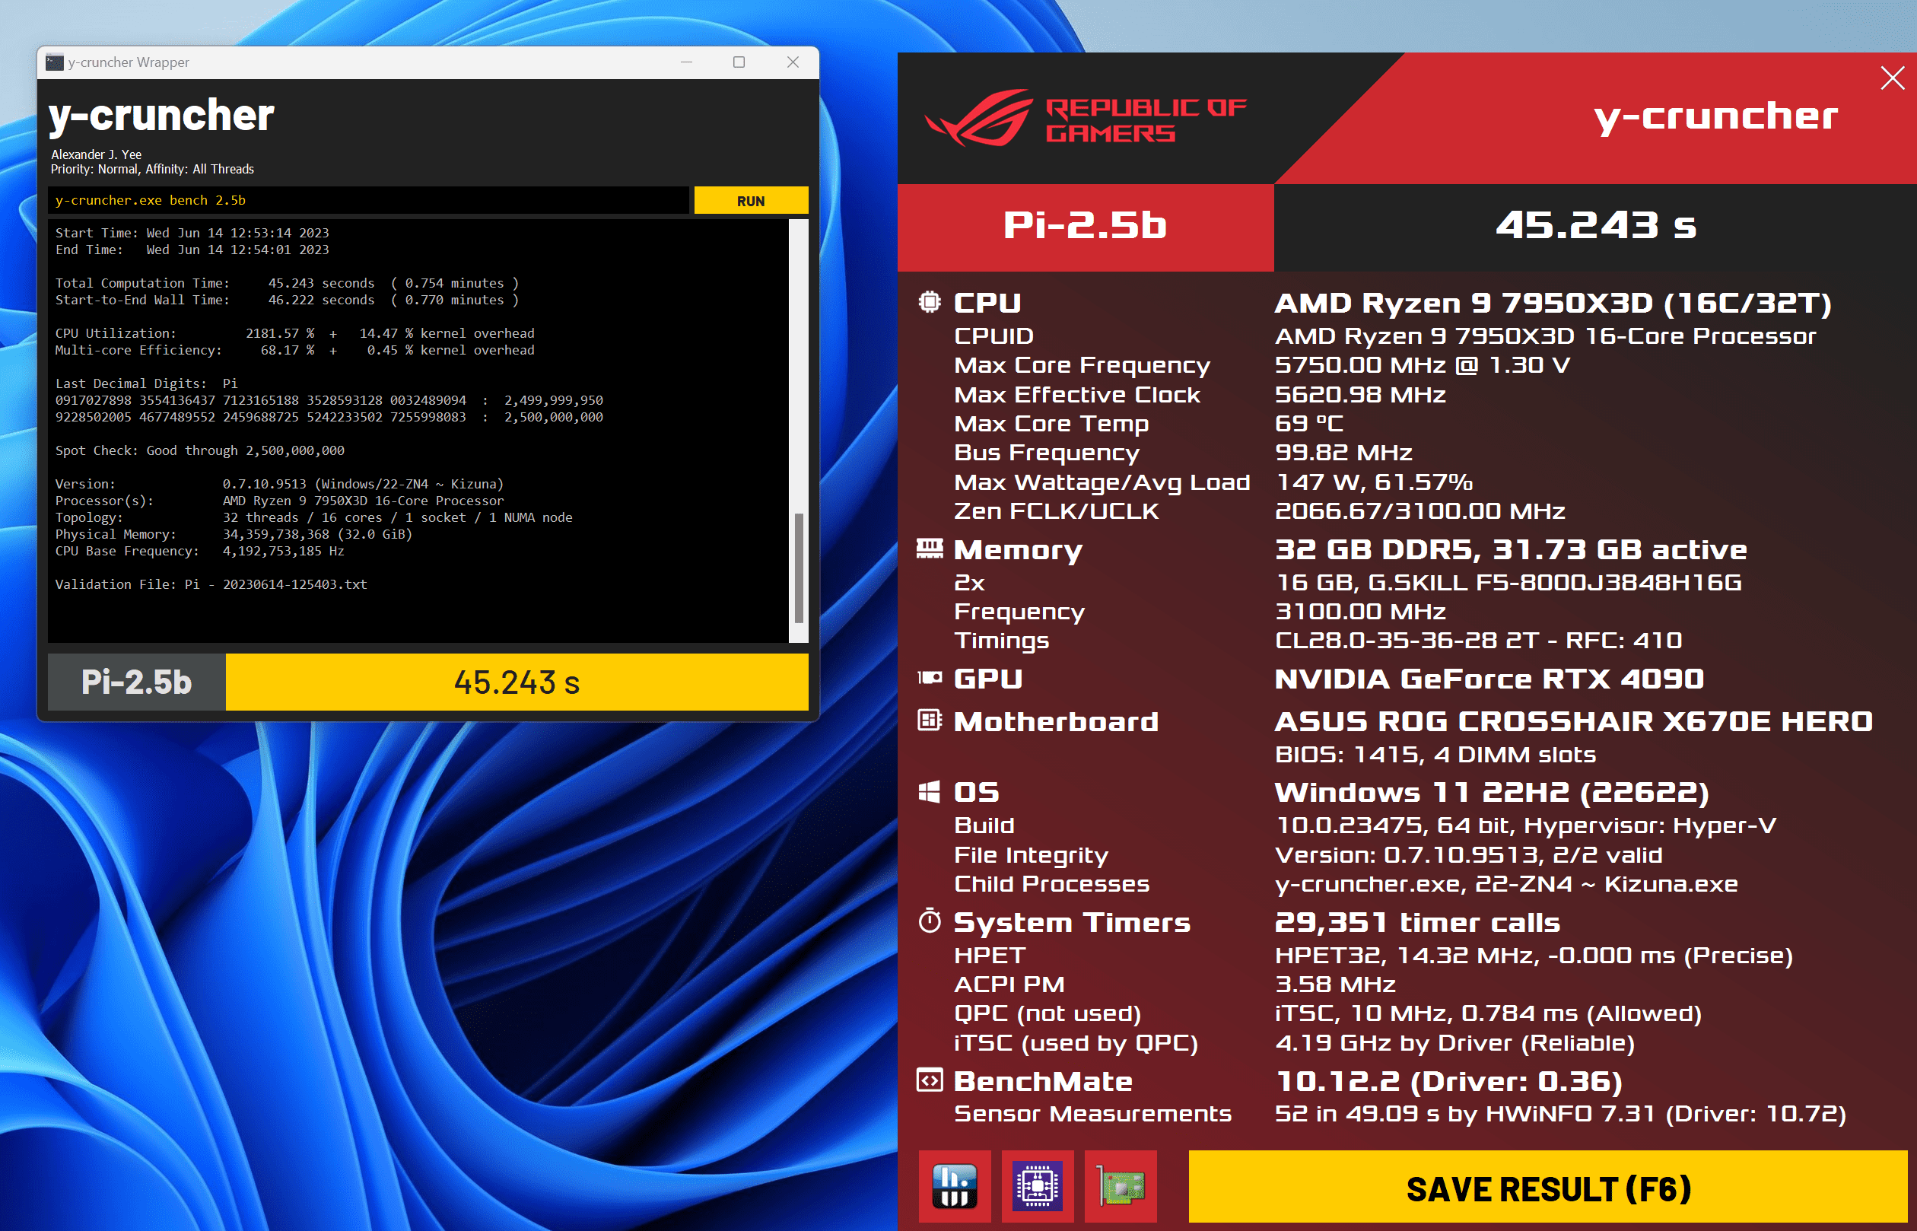
Task: Open GPU-Z graphics card icon
Action: pyautogui.click(x=1121, y=1186)
